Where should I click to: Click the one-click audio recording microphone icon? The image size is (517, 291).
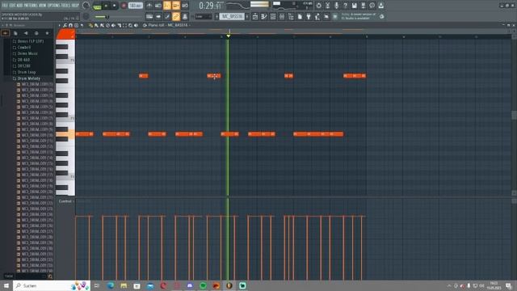click(336, 6)
